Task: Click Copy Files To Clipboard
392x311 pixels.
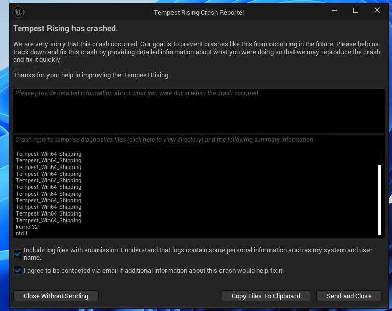Action: 265,296
